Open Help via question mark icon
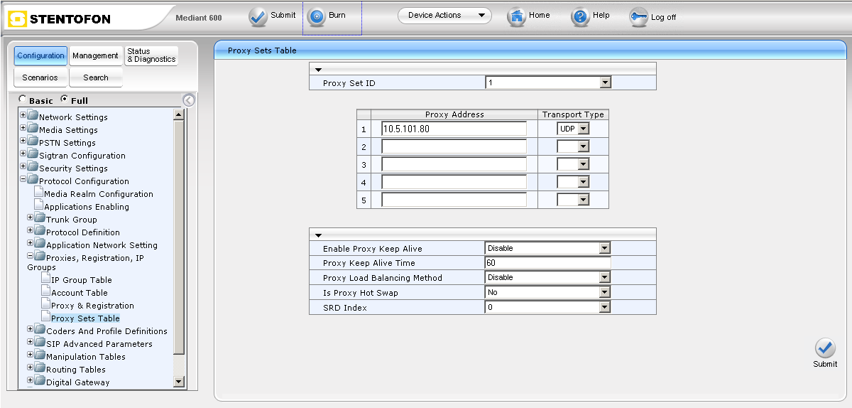Image resolution: width=852 pixels, height=408 pixels. (x=580, y=17)
